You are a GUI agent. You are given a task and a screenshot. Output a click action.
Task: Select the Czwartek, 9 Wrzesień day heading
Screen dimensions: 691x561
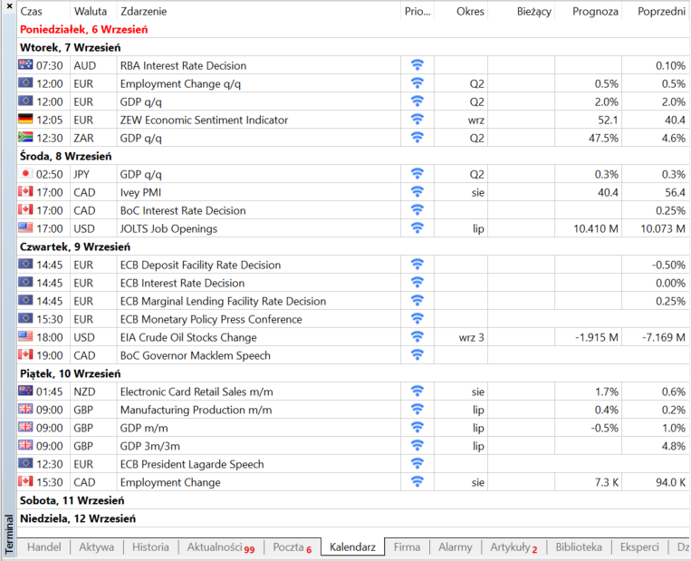coord(75,247)
